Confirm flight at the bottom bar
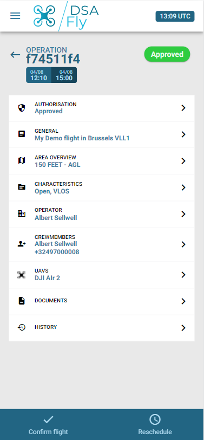Image resolution: width=204 pixels, height=440 pixels. pyautogui.click(x=48, y=425)
